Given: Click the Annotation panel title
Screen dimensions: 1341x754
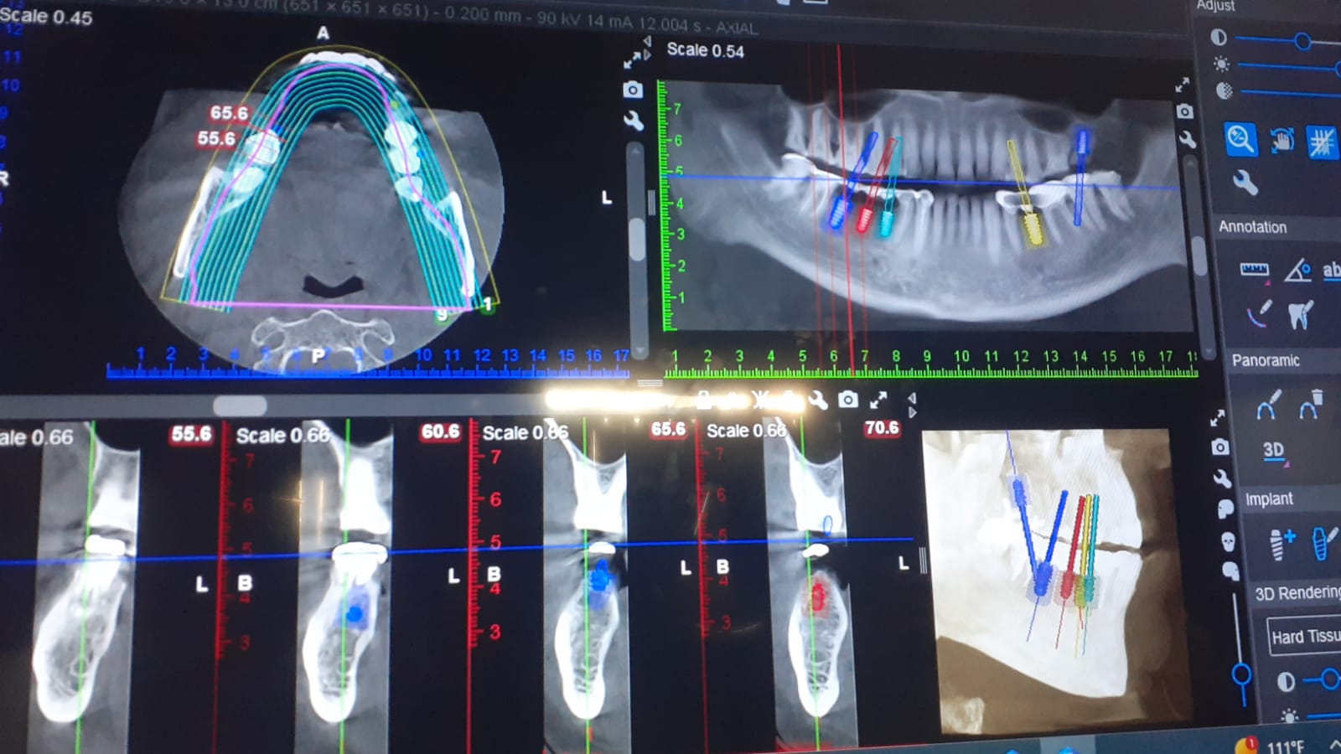Looking at the screenshot, I should [1252, 227].
